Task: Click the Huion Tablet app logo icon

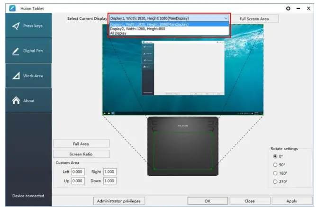Action: (12, 8)
